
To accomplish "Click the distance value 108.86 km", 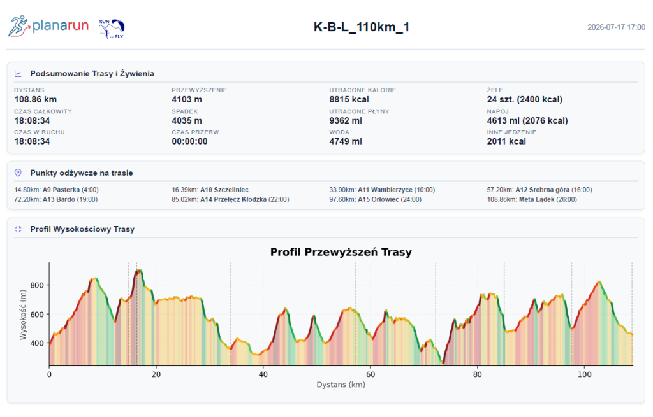I will (36, 99).
